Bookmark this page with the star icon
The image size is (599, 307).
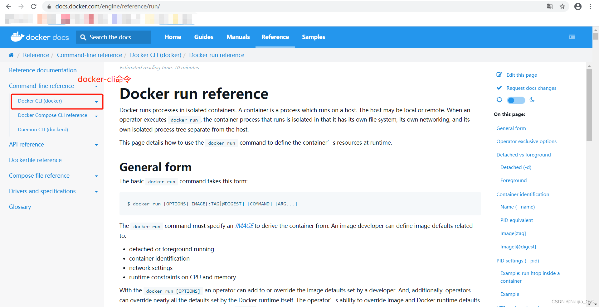562,6
